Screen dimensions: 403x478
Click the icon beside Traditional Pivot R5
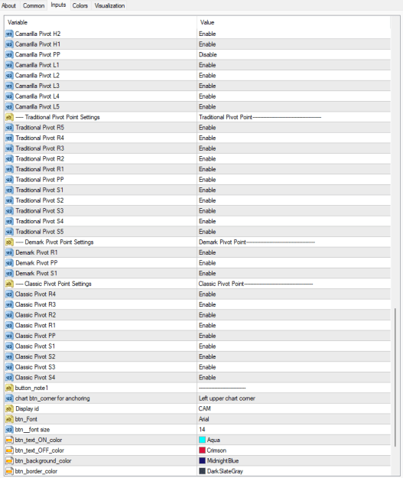(9, 128)
